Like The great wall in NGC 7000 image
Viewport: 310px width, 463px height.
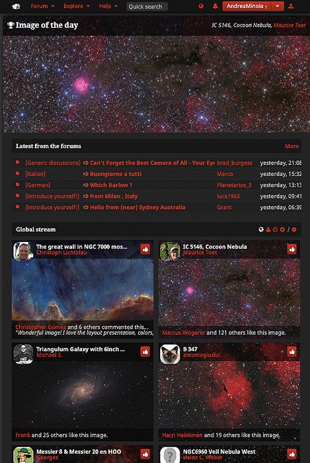pos(145,249)
